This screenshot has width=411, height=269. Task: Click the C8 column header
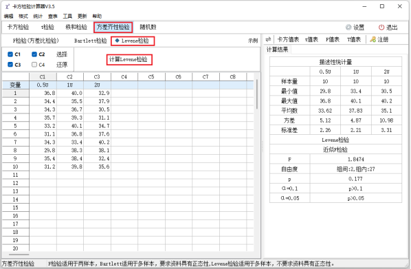[233, 77]
